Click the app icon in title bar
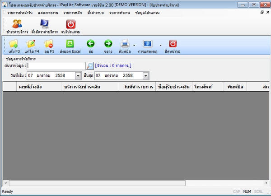This screenshot has height=196, width=271. point(5,5)
